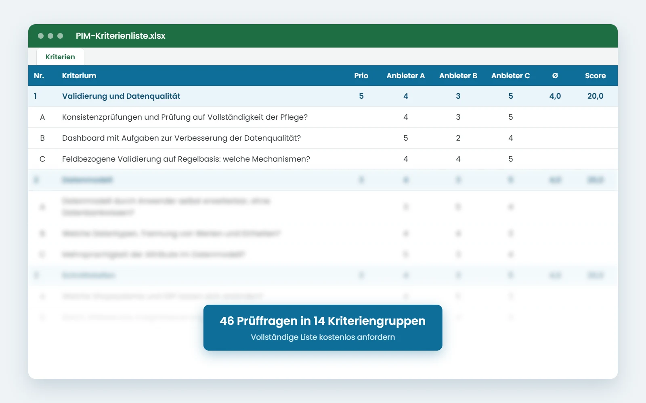Click the Prio column header

(361, 76)
